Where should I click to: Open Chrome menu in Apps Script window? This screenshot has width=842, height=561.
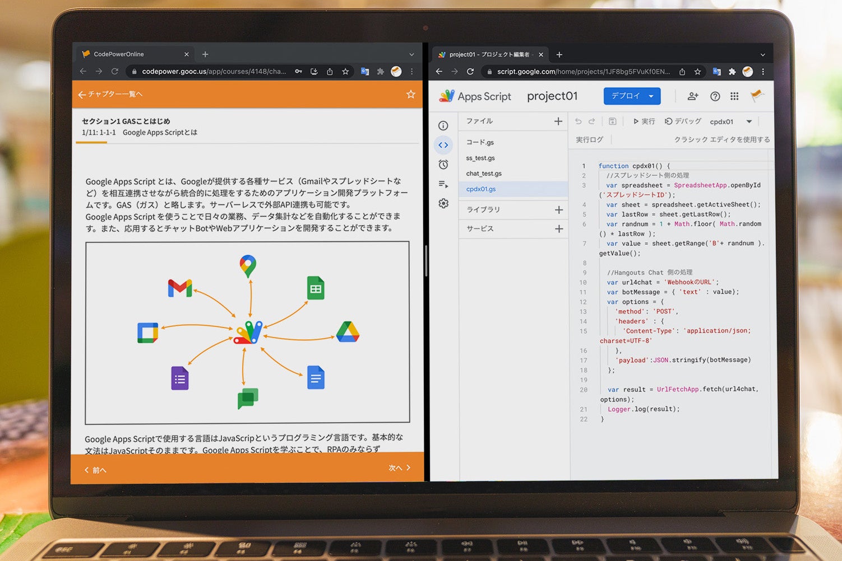pyautogui.click(x=763, y=72)
